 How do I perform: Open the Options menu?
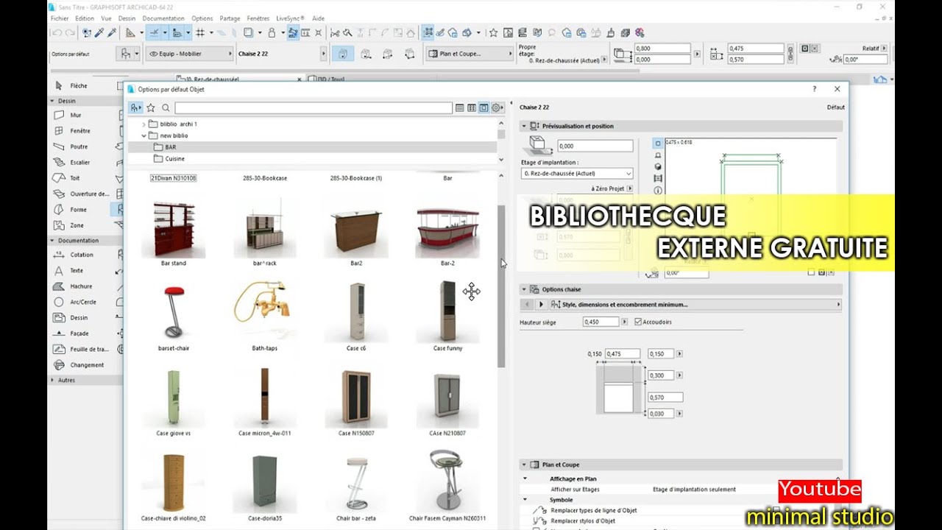[x=202, y=18]
